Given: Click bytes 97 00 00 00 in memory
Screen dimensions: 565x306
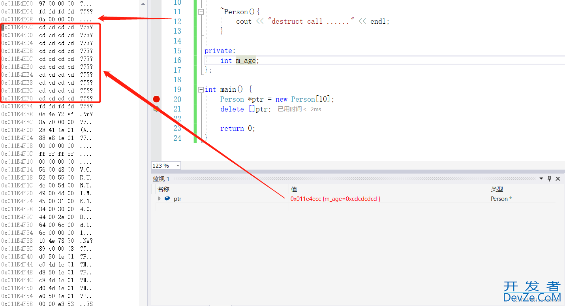Looking at the screenshot, I should (56, 4).
